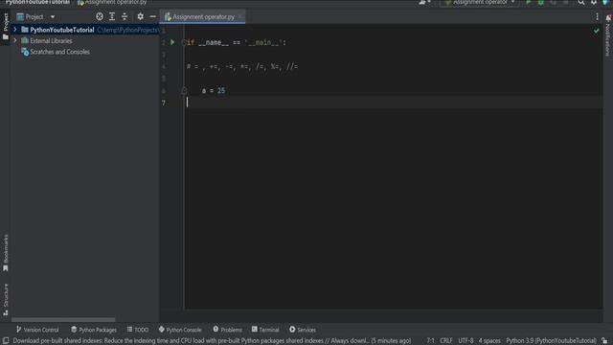Select PythonYoutubeTutorial project root

click(x=61, y=30)
